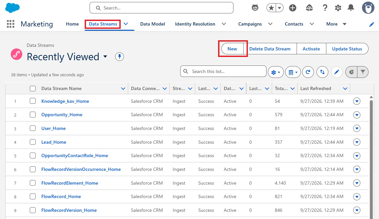This screenshot has height=219, width=379.
Task: Check the Lead_Home row checkbox
Action: (x=33, y=142)
